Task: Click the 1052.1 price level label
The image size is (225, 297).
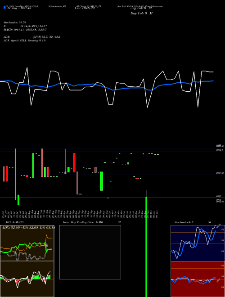Action: click(220, 150)
